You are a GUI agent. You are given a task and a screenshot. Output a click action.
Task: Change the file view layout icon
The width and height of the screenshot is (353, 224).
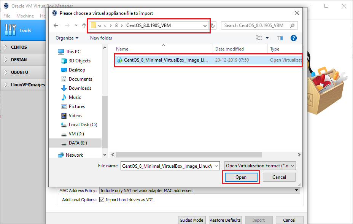point(259,38)
